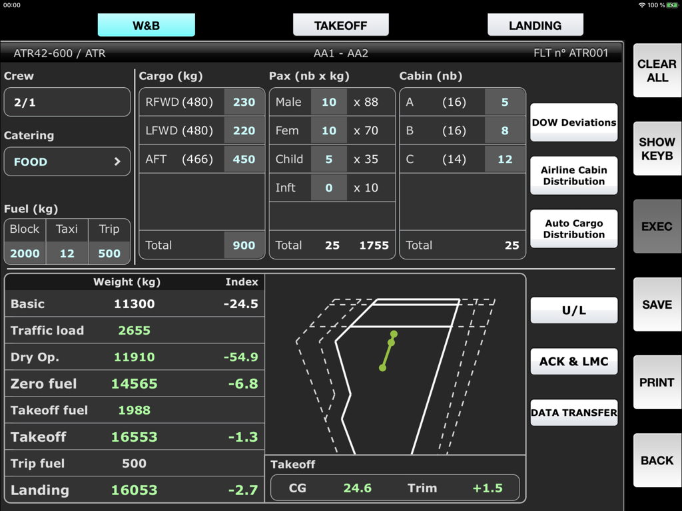
Task: Execute calculation with the EXEC button
Action: pos(657,227)
